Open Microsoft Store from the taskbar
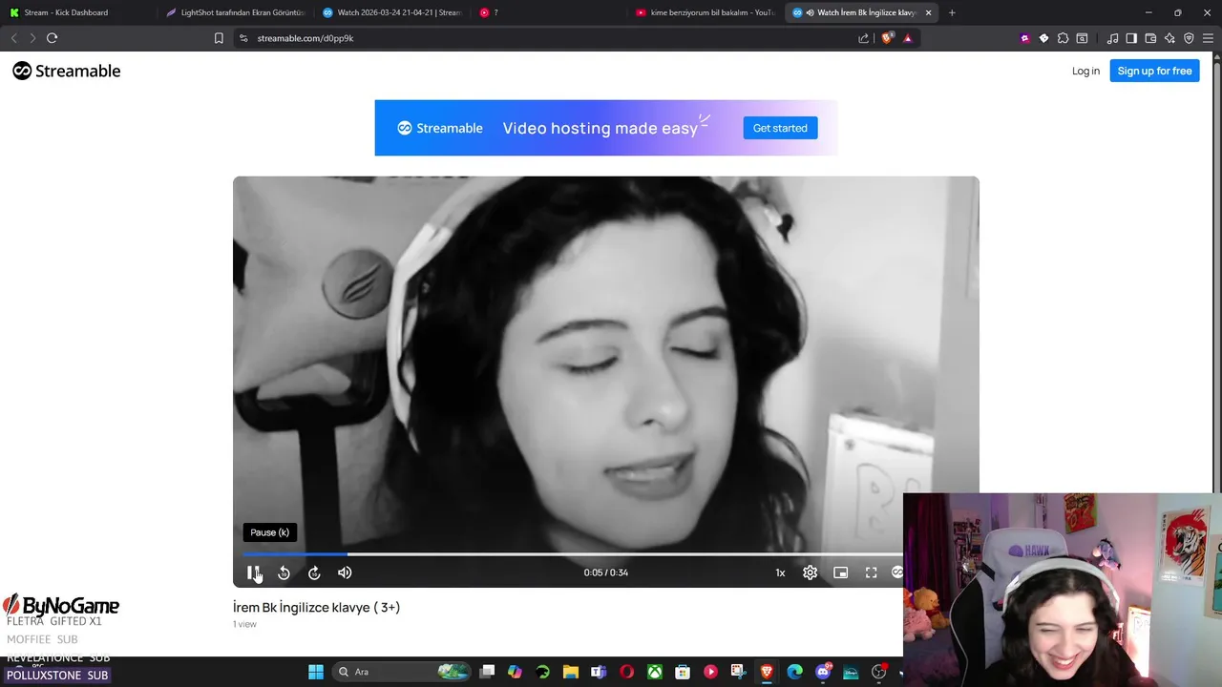Screen dimensions: 1222x687 click(683, 672)
